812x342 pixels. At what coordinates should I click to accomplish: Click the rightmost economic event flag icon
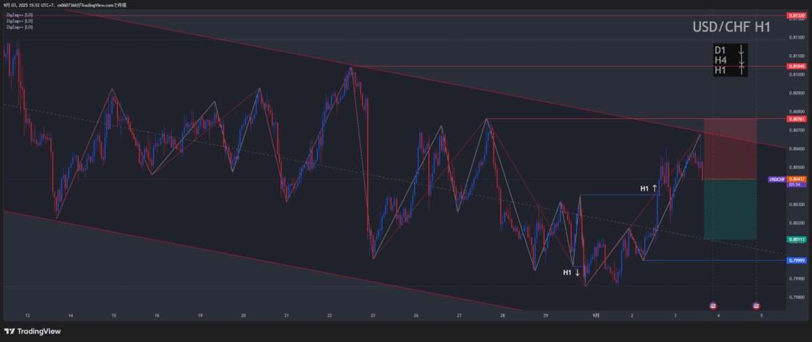click(756, 306)
